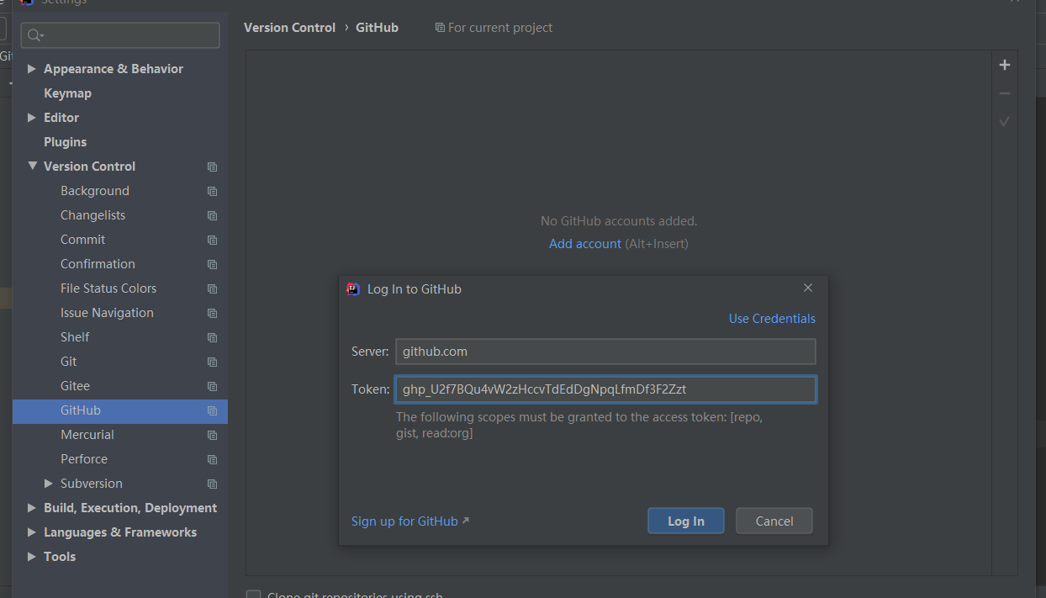
Task: Click the project-level icon beside Commit
Action: [x=212, y=240]
